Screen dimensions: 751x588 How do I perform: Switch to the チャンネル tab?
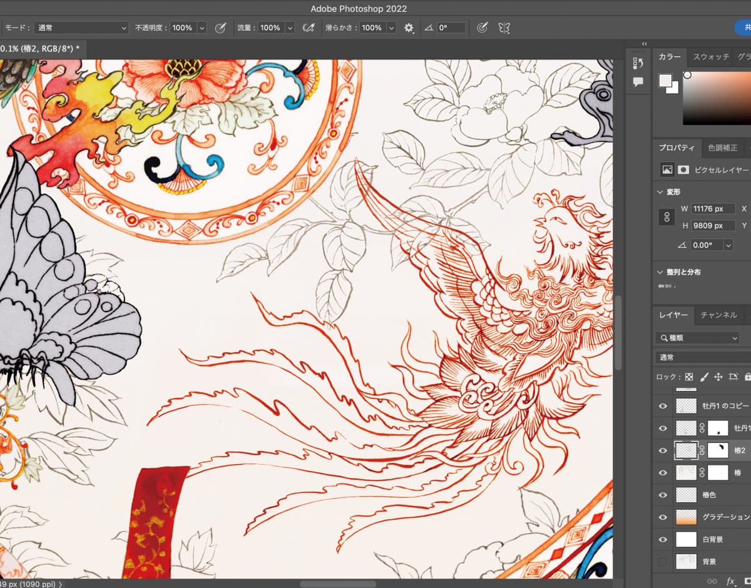point(718,315)
